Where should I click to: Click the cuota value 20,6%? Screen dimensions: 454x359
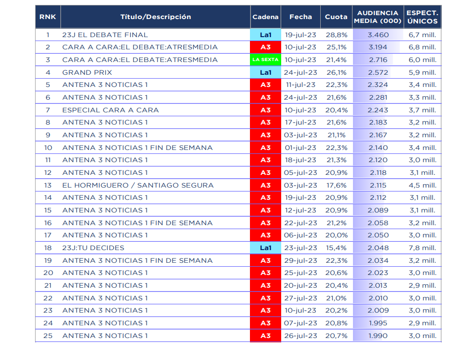coord(336,273)
